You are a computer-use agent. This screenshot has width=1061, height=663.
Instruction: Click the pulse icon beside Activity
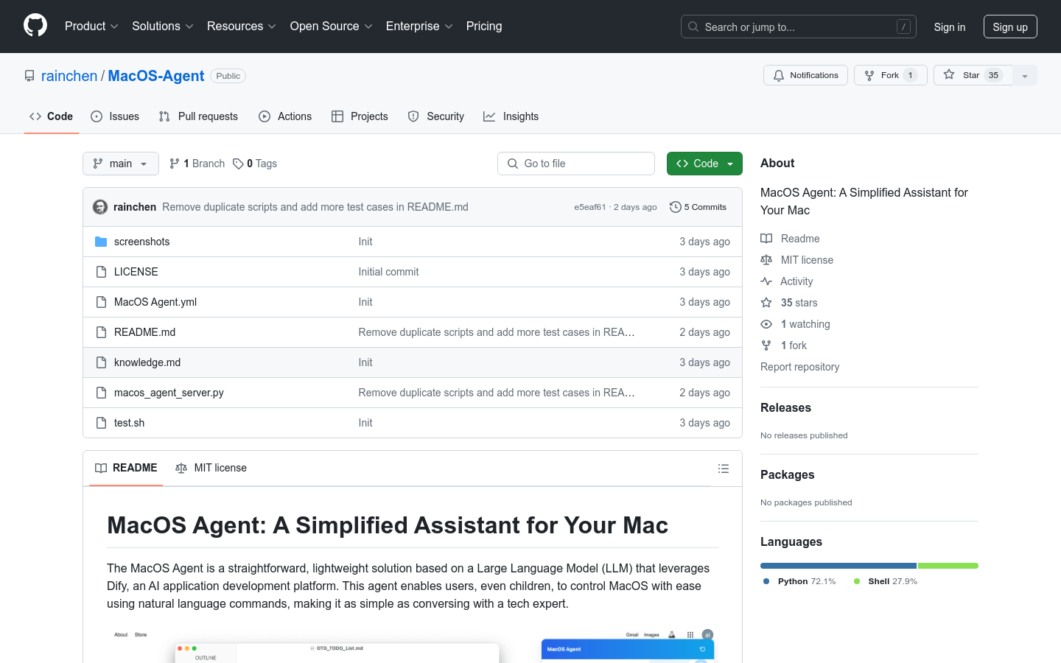(766, 281)
